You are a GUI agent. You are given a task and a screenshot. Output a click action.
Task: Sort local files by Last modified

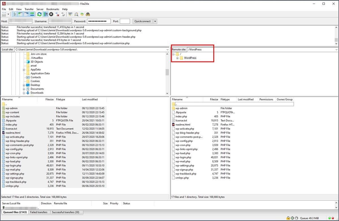point(94,100)
